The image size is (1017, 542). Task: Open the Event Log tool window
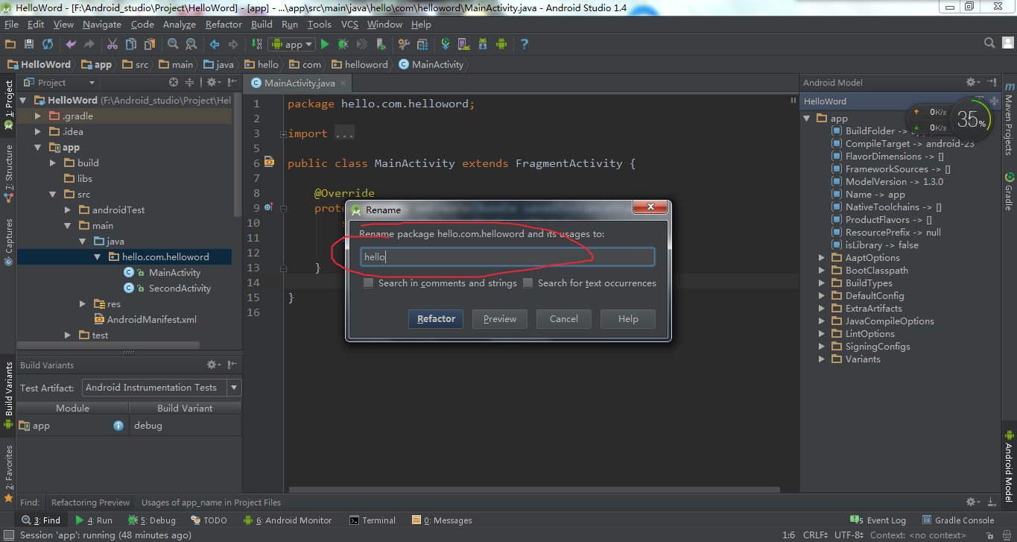click(x=878, y=520)
